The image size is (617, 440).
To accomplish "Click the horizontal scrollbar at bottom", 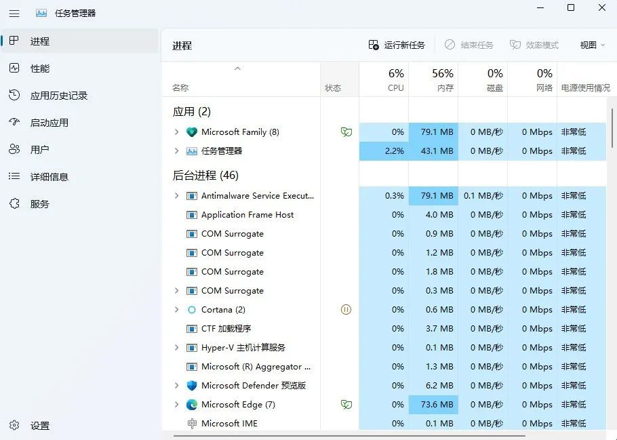I will tap(349, 436).
